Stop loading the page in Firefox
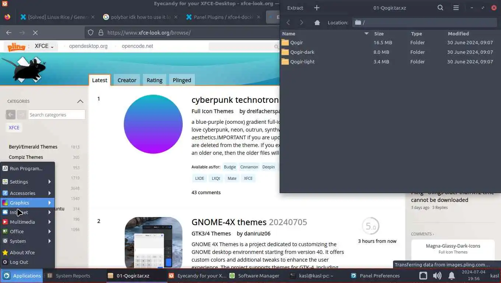The width and height of the screenshot is (501, 283). 35,33
